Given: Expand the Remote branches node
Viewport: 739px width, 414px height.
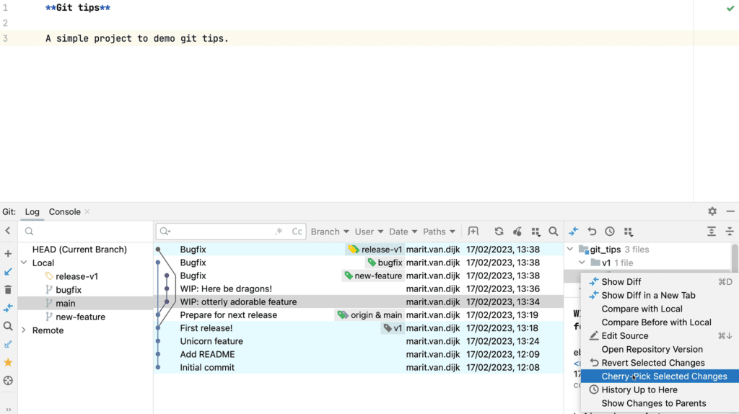Looking at the screenshot, I should (24, 330).
